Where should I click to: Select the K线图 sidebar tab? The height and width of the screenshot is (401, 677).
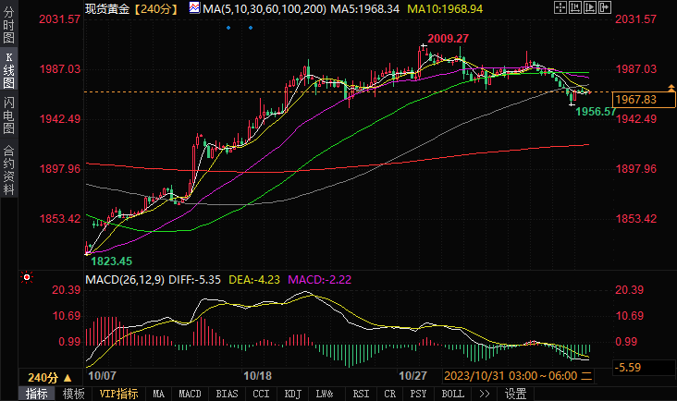tap(8, 70)
